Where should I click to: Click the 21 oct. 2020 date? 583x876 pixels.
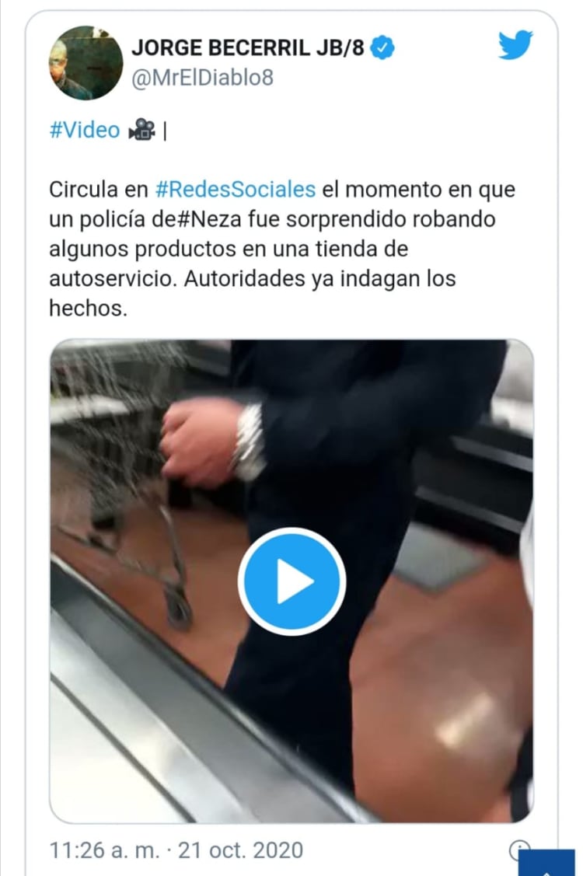pos(240,850)
